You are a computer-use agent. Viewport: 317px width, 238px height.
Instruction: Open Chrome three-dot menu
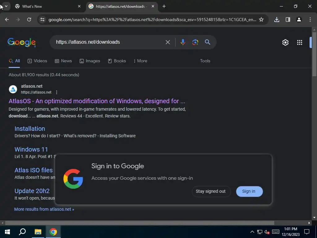click(x=310, y=20)
